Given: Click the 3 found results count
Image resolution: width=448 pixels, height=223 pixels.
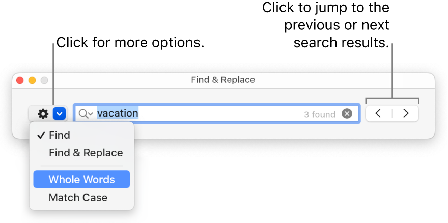Looking at the screenshot, I should click(320, 114).
